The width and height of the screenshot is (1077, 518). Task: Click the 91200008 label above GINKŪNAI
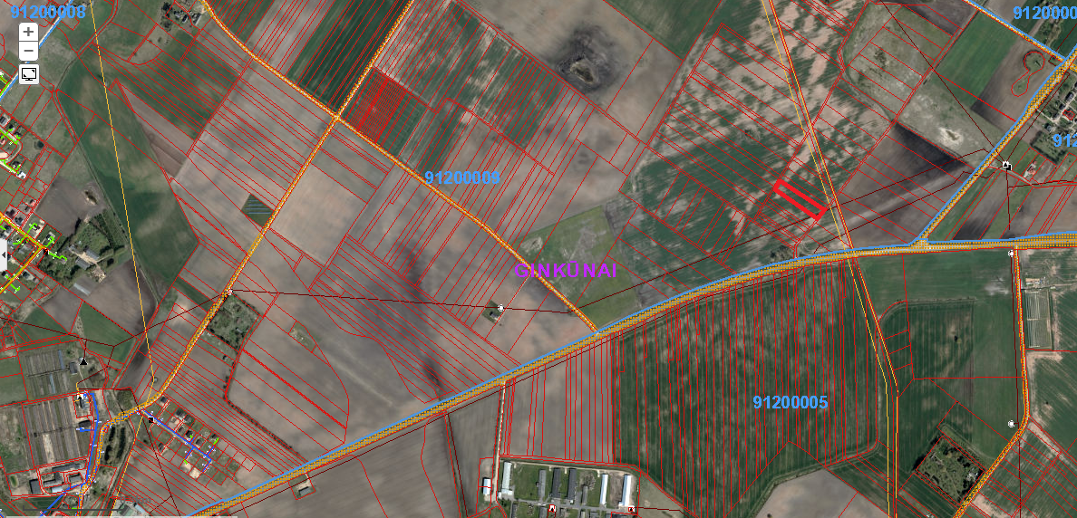[462, 177]
